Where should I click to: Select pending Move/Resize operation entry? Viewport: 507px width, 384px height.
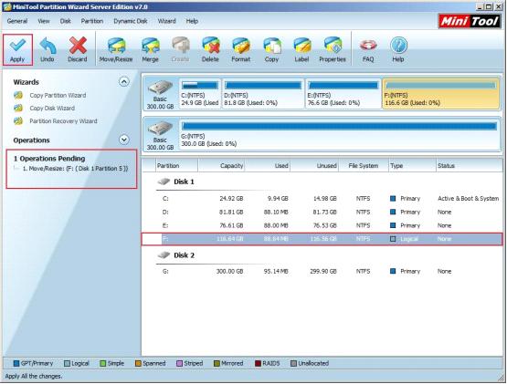[x=75, y=169]
